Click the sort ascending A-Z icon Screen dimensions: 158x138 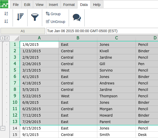pyautogui.click(x=6, y=14)
